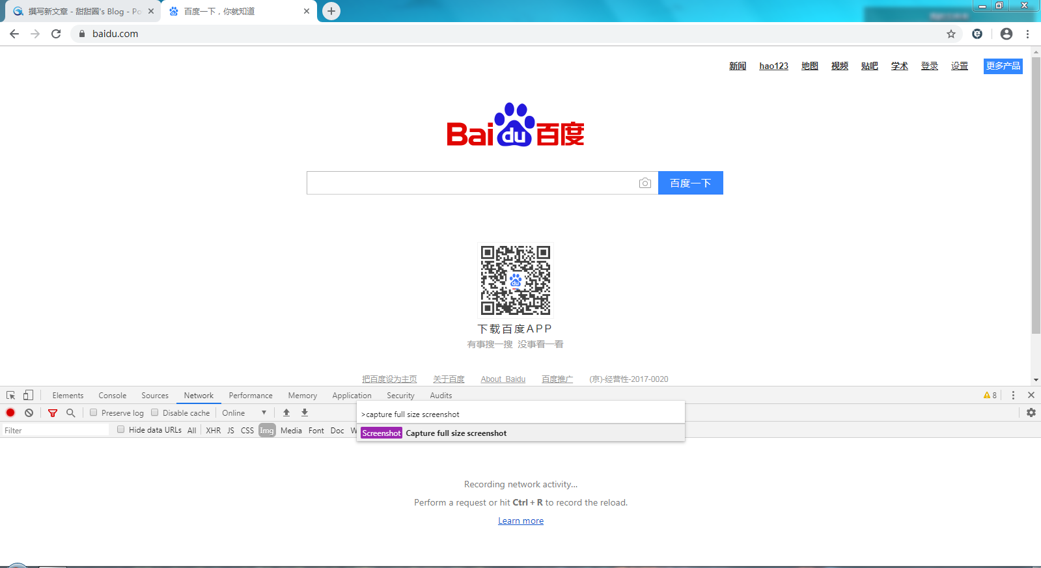Open the Audits tab

441,395
